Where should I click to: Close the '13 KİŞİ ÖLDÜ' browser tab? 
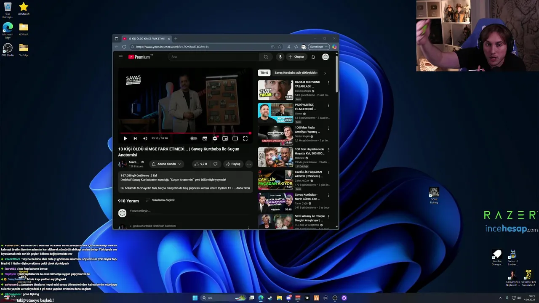click(x=168, y=39)
